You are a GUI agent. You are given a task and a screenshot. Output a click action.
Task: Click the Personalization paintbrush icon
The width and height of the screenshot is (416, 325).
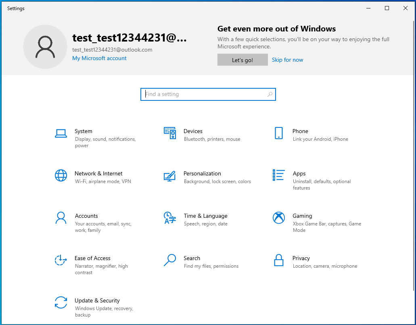click(x=170, y=176)
